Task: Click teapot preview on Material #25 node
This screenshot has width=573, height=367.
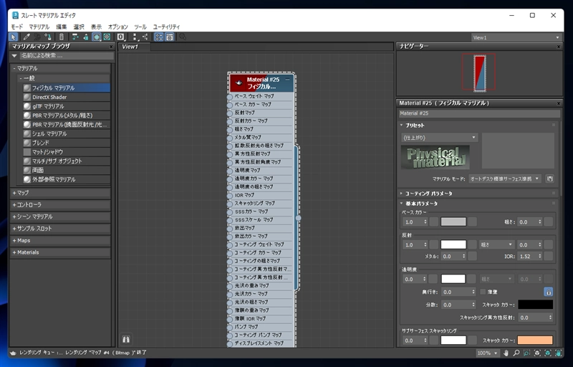Action: [x=239, y=82]
